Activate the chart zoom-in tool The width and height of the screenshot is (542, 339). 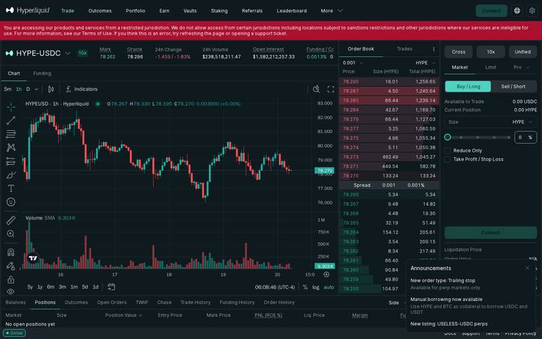[x=11, y=233]
